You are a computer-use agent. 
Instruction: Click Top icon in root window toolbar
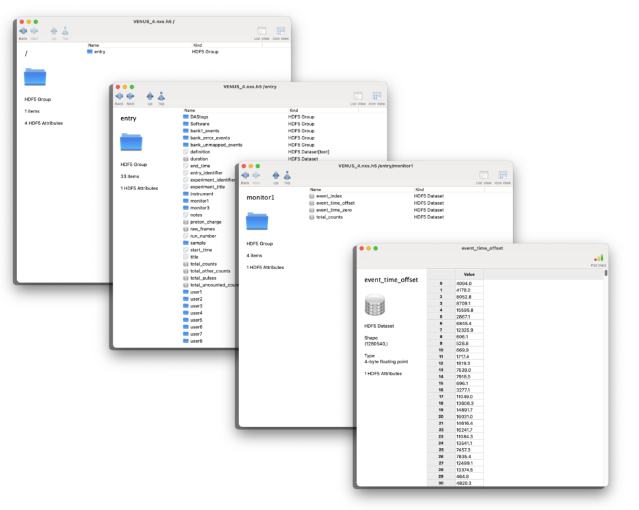point(65,32)
